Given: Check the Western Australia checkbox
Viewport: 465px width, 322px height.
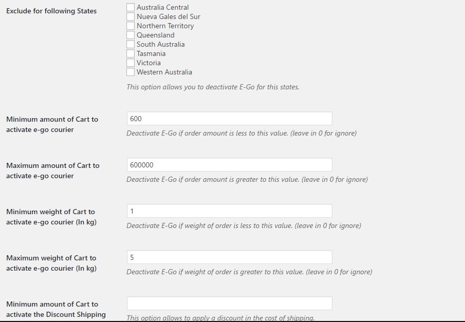Looking at the screenshot, I should (131, 72).
